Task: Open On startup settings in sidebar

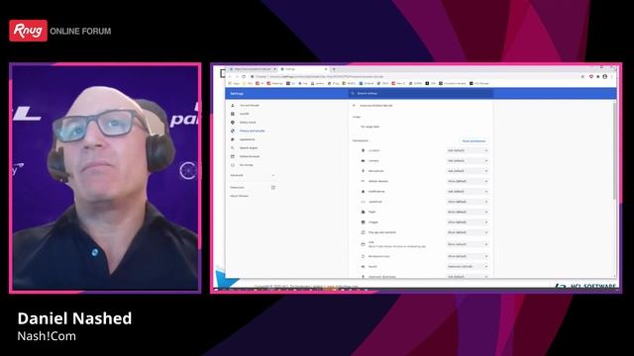Action: pos(247,165)
